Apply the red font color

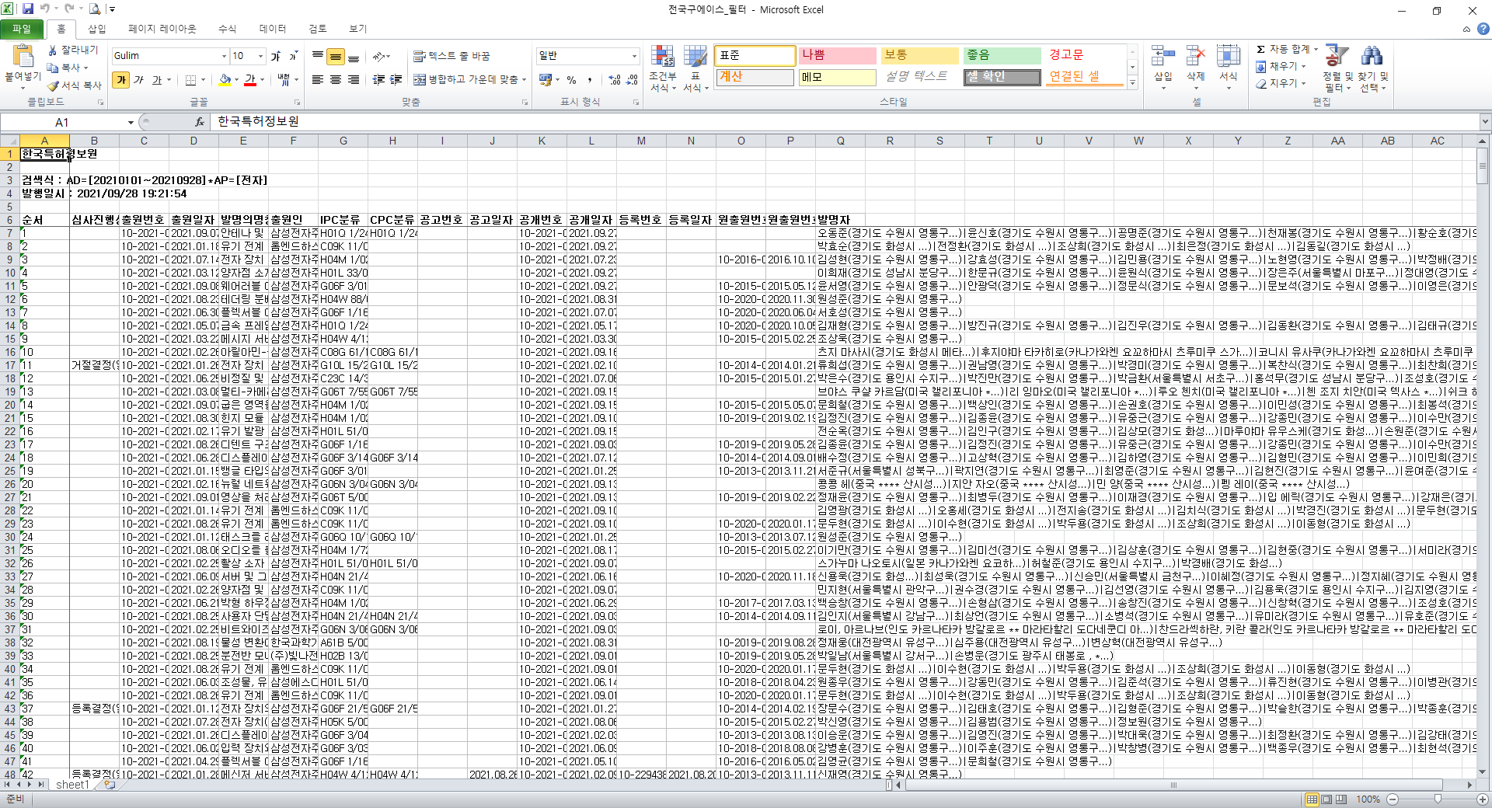point(249,80)
